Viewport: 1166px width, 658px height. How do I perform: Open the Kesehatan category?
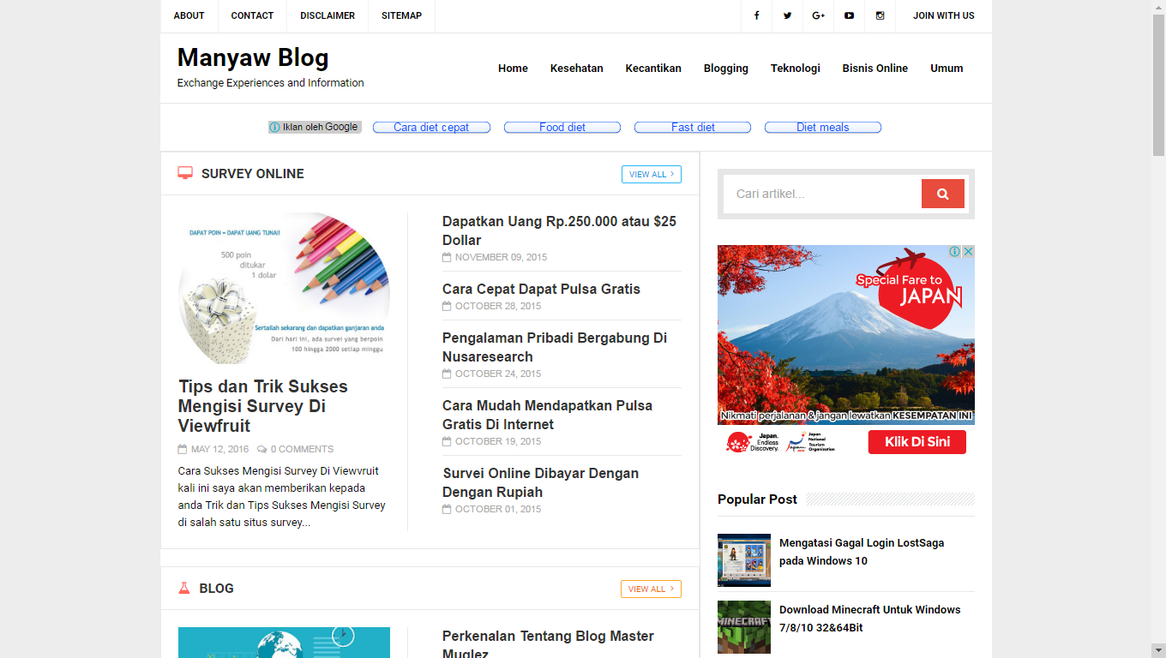pos(577,69)
